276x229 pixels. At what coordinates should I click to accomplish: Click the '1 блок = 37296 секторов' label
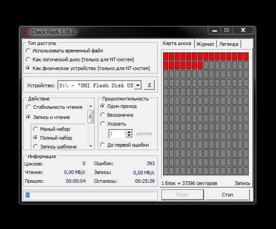pos(189,183)
